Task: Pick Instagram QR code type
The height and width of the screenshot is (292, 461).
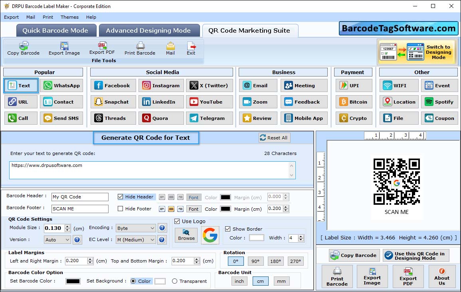Action: click(x=161, y=85)
